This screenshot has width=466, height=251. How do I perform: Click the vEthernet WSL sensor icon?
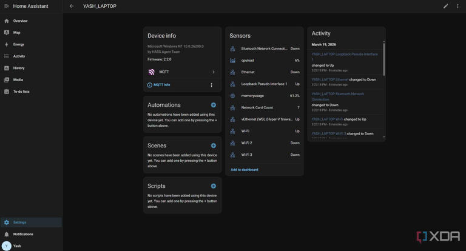233,119
